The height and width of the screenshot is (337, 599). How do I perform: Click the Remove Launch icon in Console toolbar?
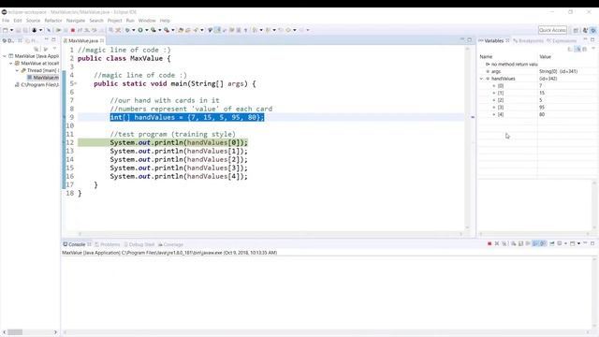coord(497,243)
